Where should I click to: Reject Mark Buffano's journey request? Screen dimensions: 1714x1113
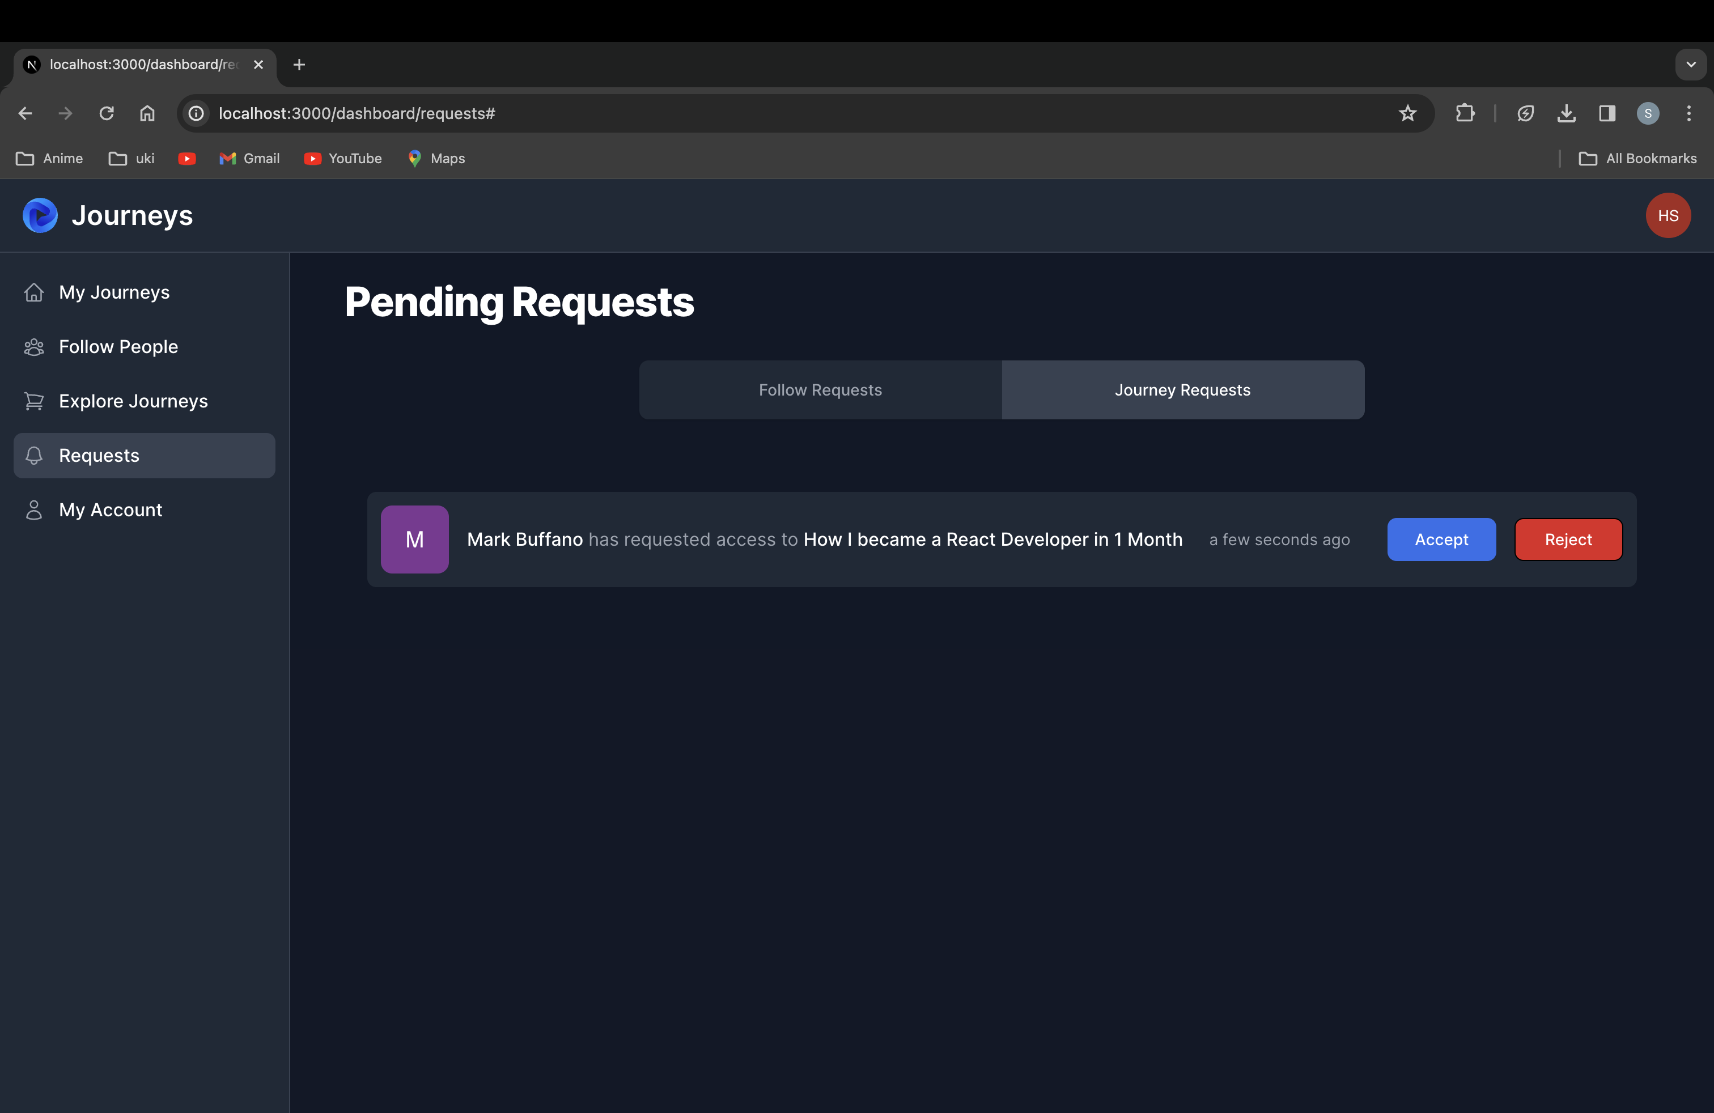pyautogui.click(x=1568, y=539)
